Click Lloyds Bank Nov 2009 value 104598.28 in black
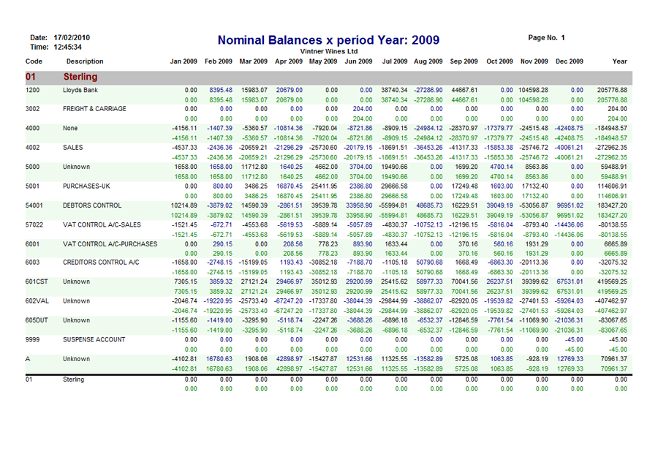 point(533,90)
